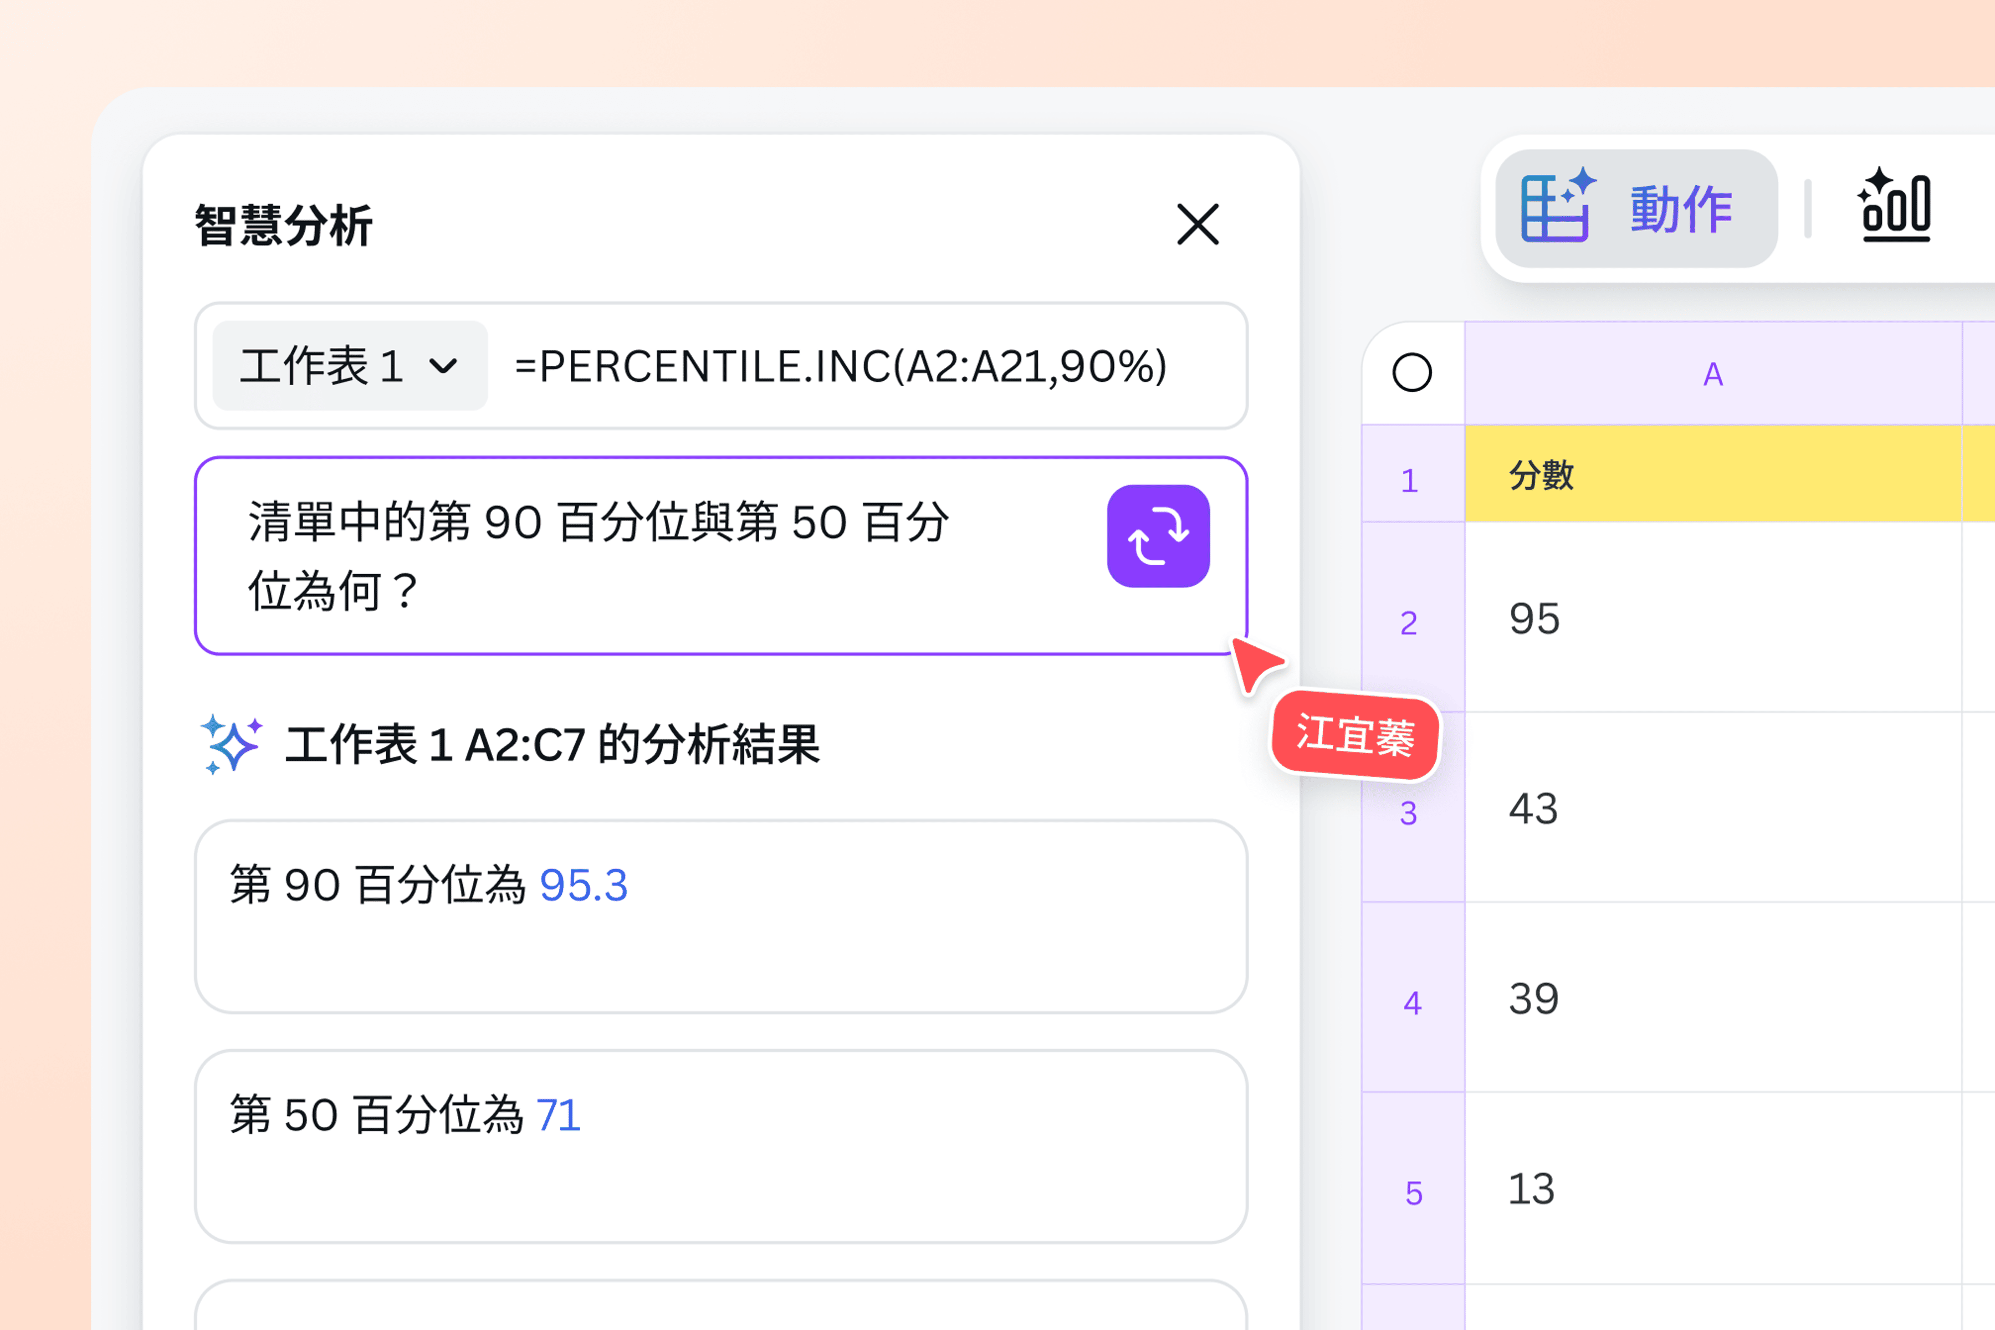Select row 2 header
The image size is (1995, 1330).
click(x=1413, y=617)
